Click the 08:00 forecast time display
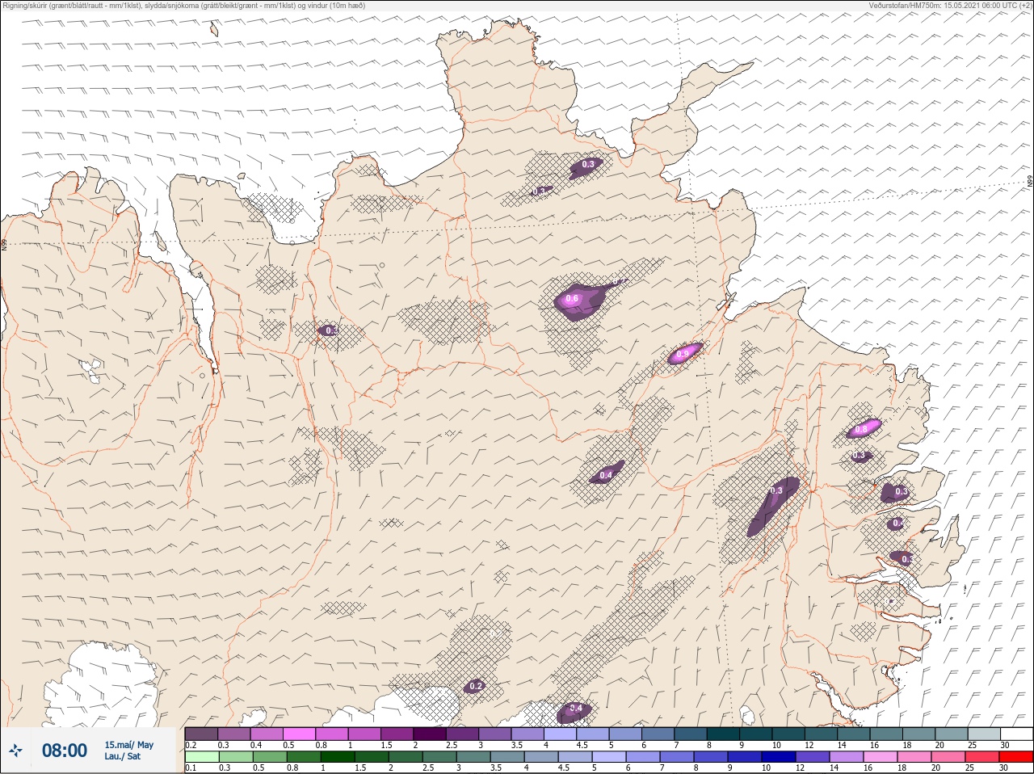Viewport: 1034px width, 774px height. coord(65,751)
